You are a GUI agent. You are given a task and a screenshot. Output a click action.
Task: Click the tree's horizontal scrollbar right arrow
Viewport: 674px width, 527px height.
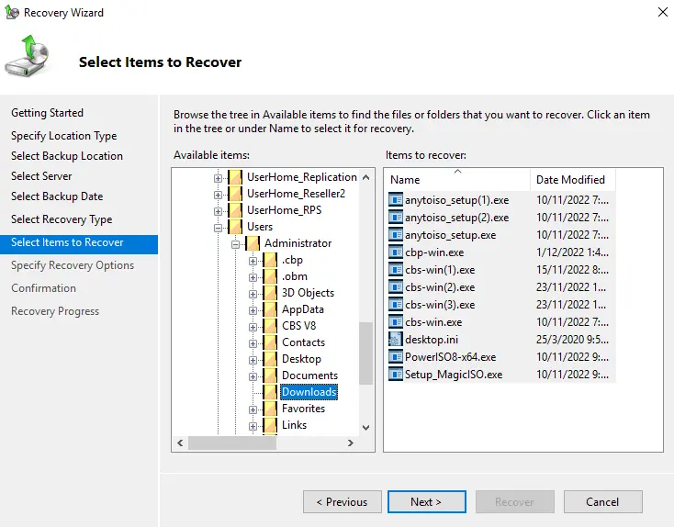pyautogui.click(x=351, y=443)
